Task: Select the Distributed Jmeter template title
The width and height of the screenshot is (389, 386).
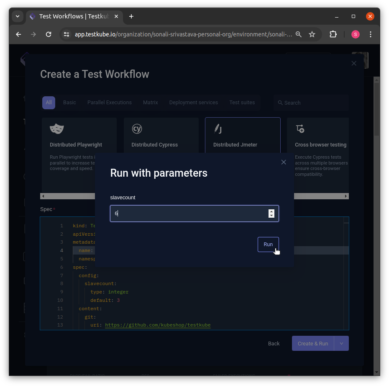Action: click(x=235, y=145)
